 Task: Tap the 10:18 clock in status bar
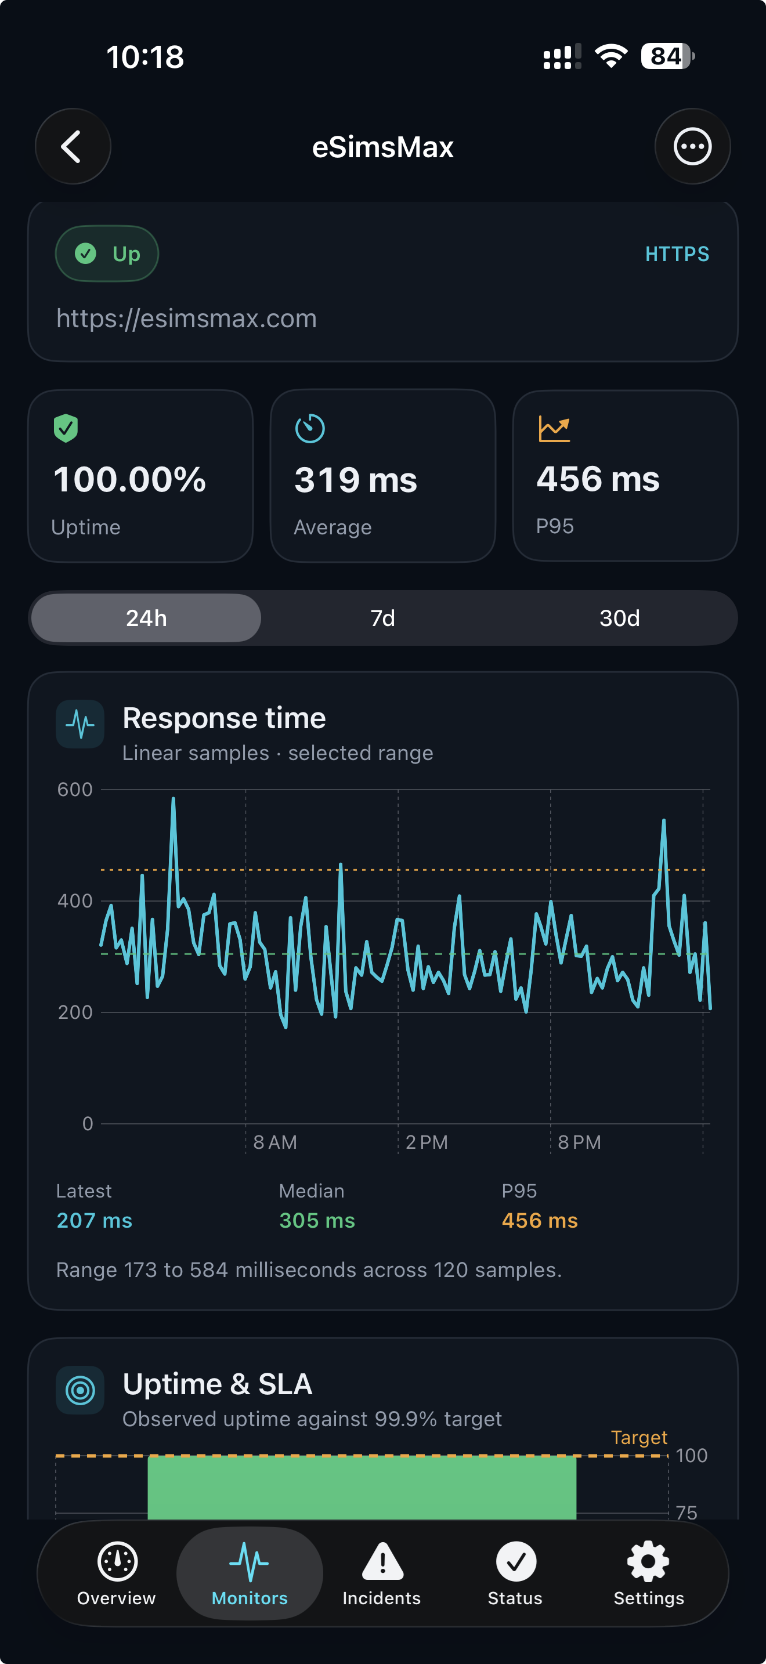click(145, 57)
